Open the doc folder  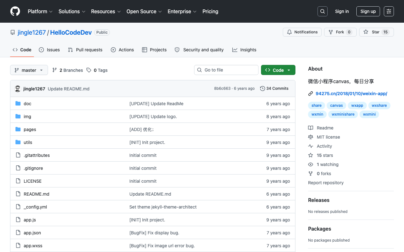[27, 104]
